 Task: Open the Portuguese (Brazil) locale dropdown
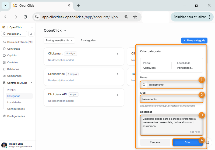(x=59, y=41)
